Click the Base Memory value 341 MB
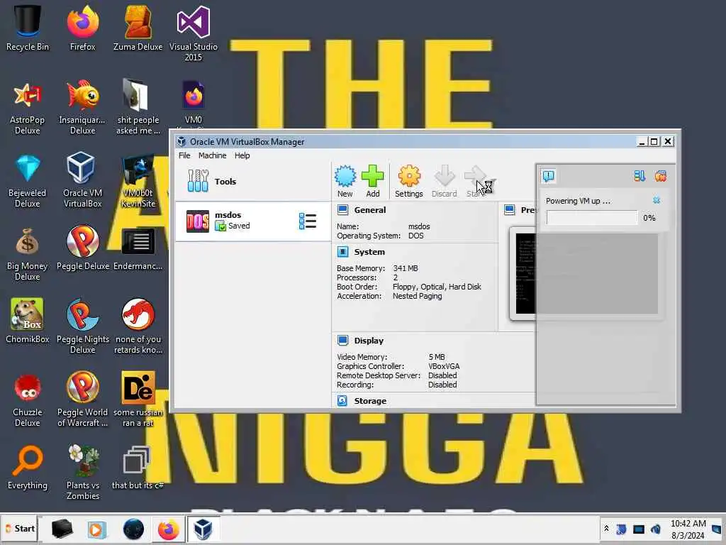This screenshot has width=726, height=545. click(x=405, y=268)
